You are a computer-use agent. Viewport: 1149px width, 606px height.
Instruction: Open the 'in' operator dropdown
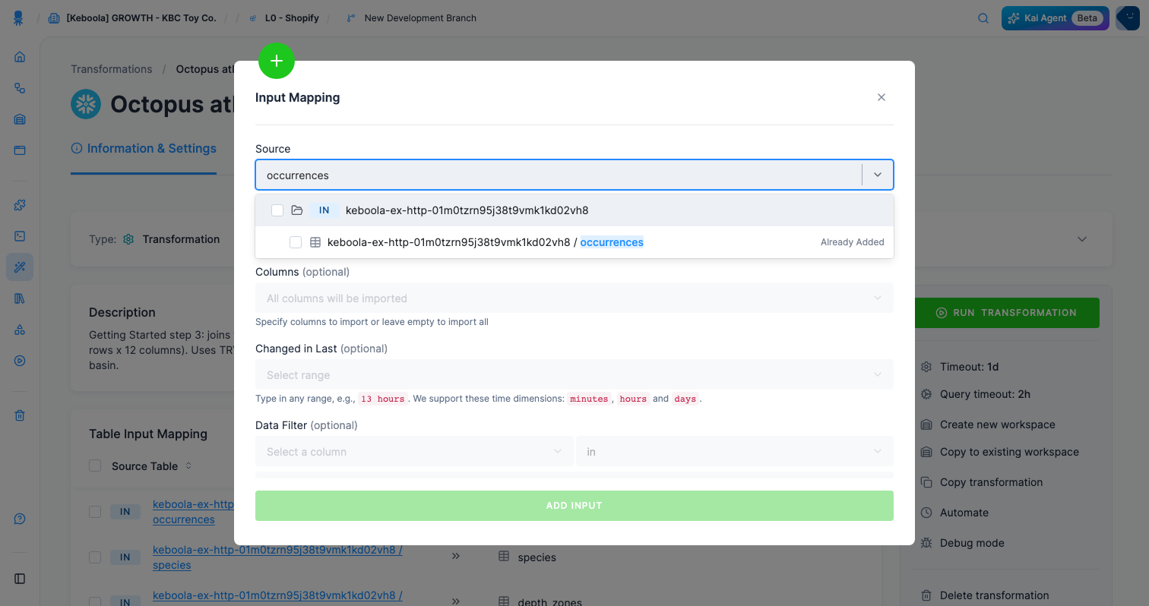click(735, 452)
